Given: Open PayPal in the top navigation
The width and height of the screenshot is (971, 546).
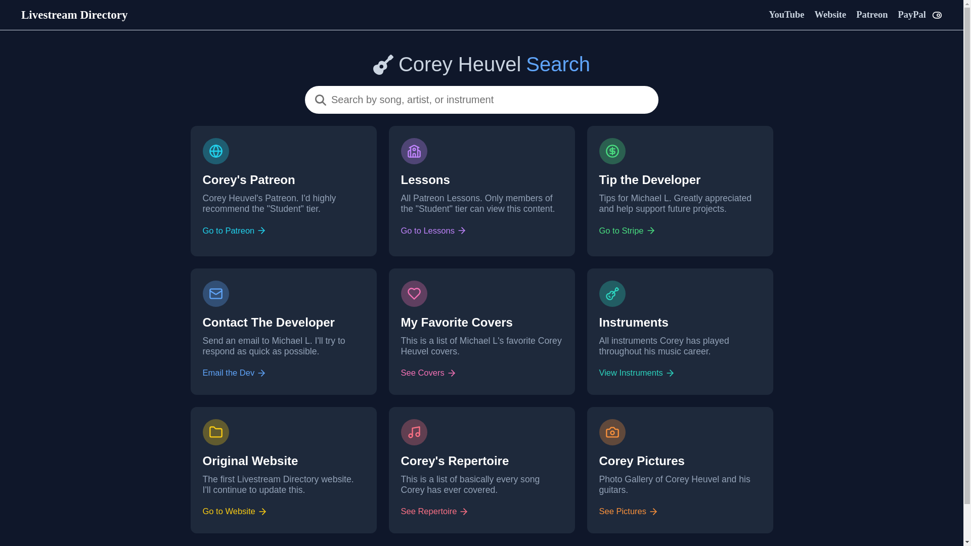Looking at the screenshot, I should click(912, 15).
